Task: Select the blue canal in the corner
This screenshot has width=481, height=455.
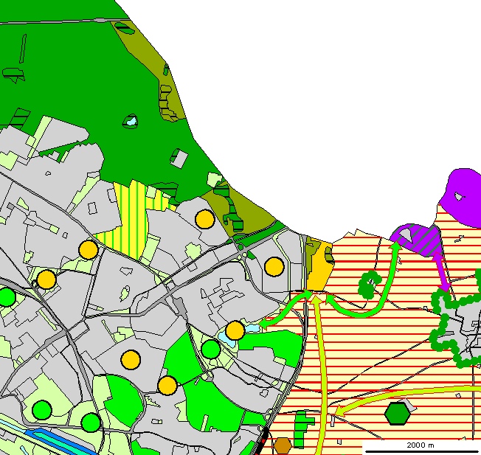Action: (60, 442)
